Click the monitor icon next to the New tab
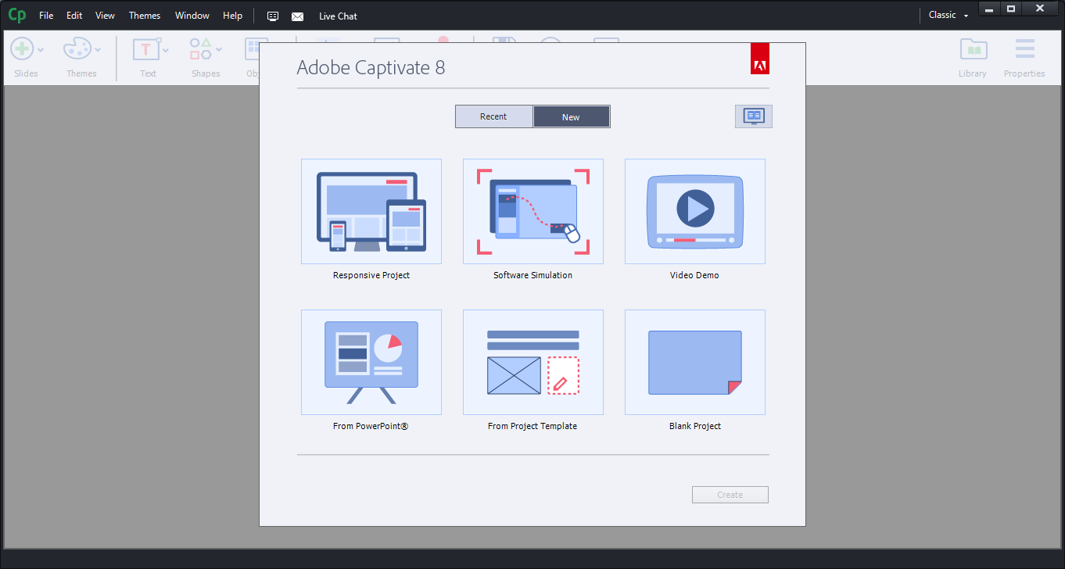The height and width of the screenshot is (569, 1065). [754, 116]
